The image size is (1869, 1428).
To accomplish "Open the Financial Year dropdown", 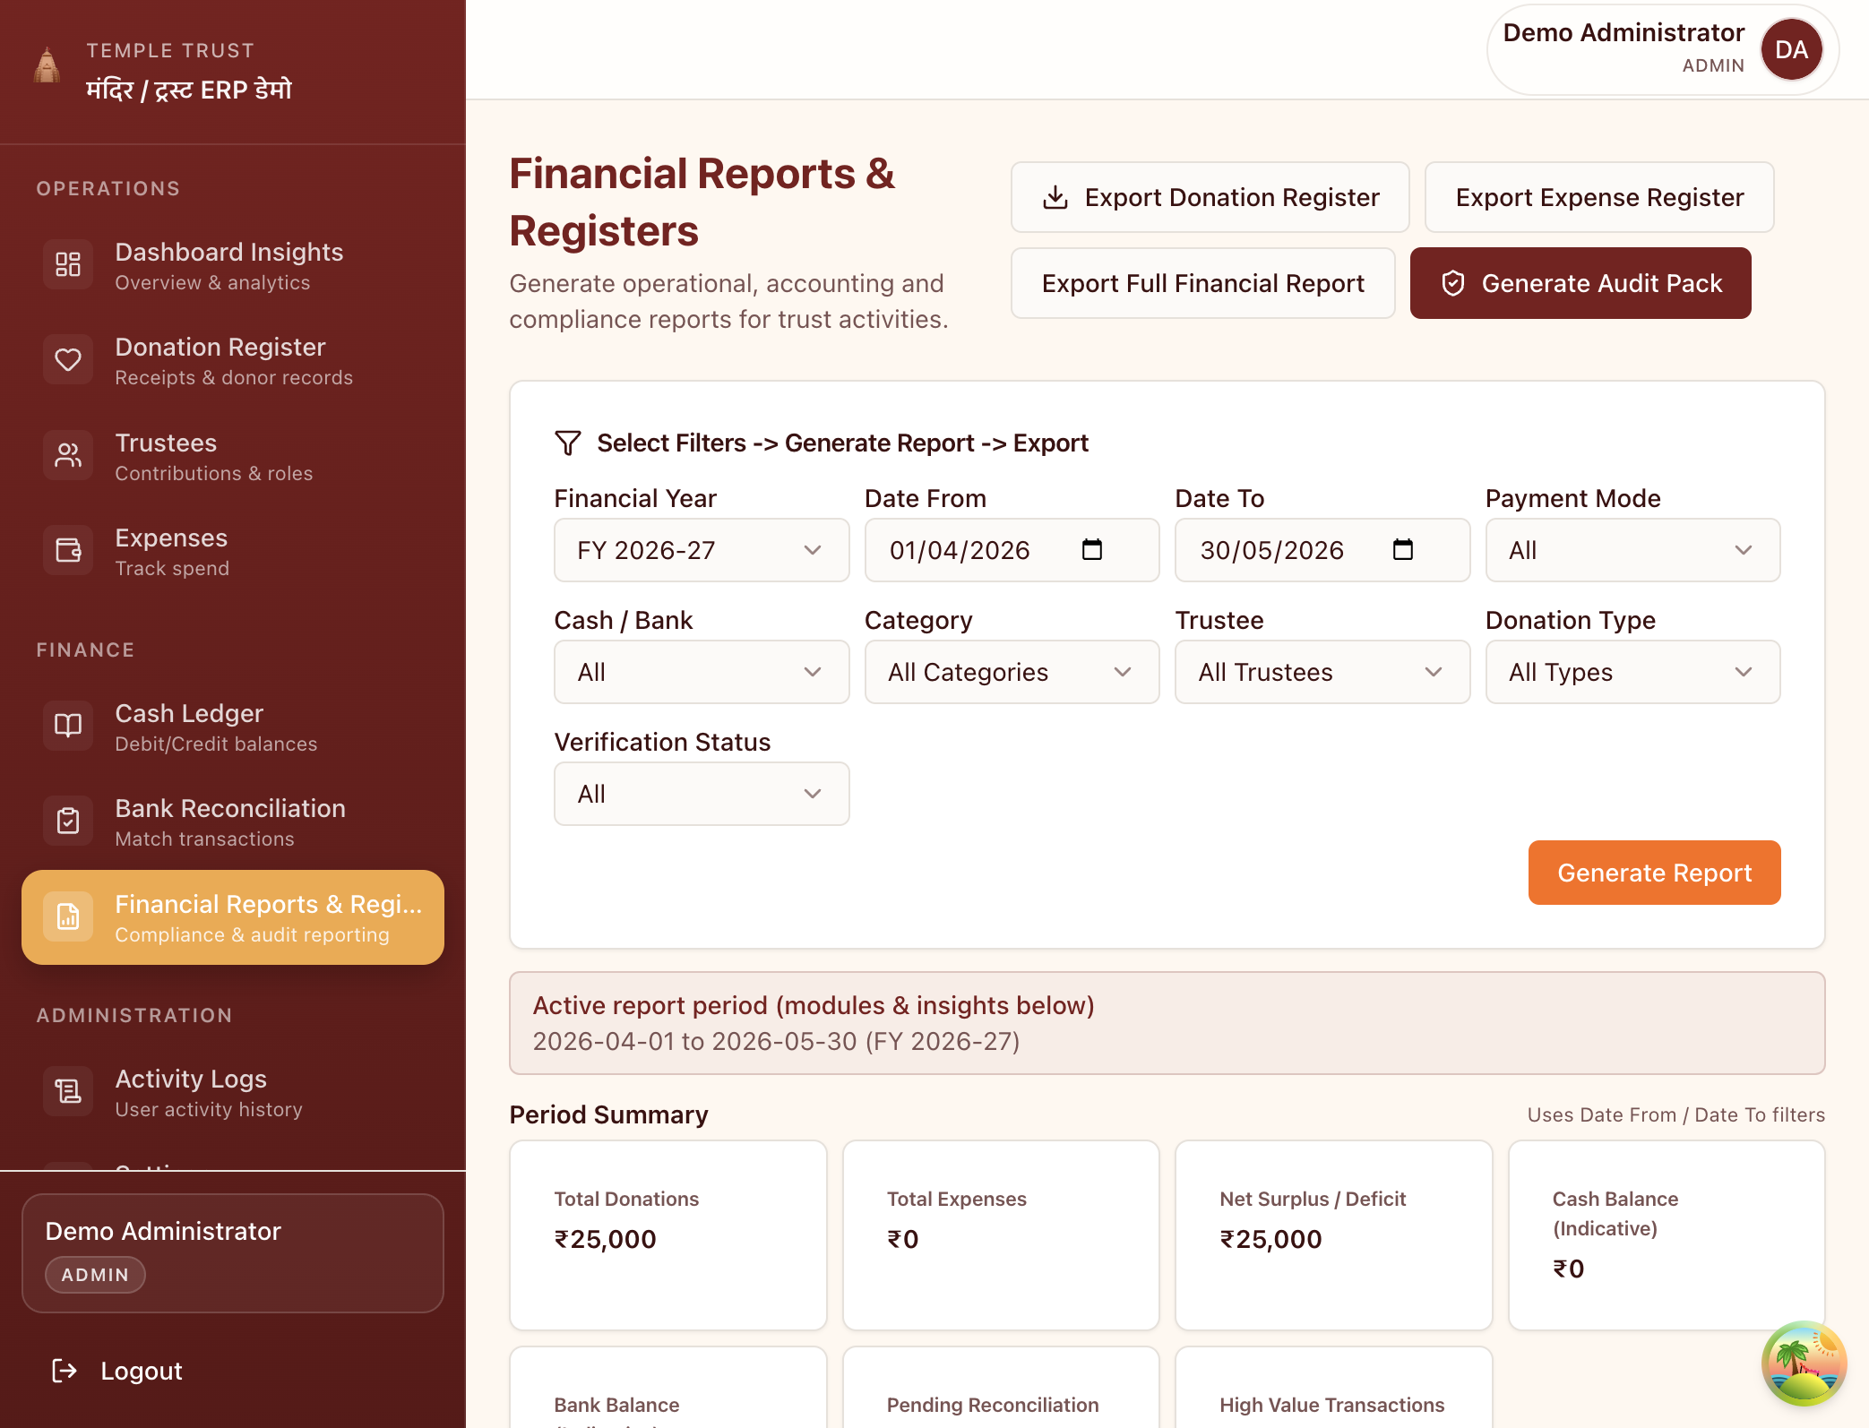I will tap(702, 550).
